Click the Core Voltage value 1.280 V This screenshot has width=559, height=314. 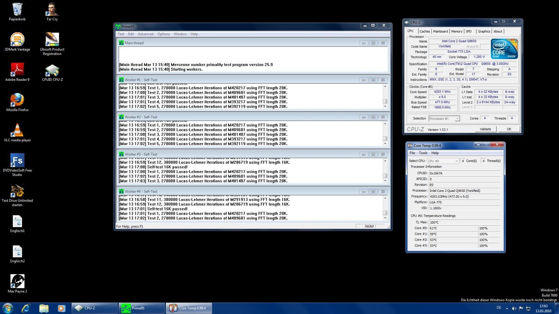click(x=479, y=57)
